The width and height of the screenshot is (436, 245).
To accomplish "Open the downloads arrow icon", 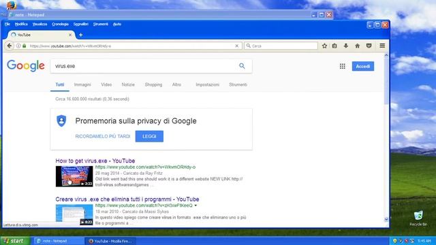I will click(x=346, y=46).
